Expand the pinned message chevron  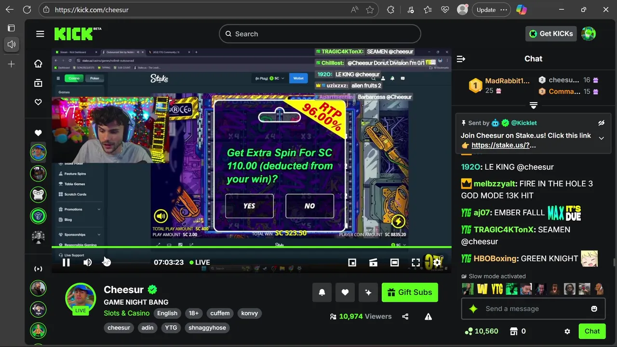pyautogui.click(x=601, y=138)
